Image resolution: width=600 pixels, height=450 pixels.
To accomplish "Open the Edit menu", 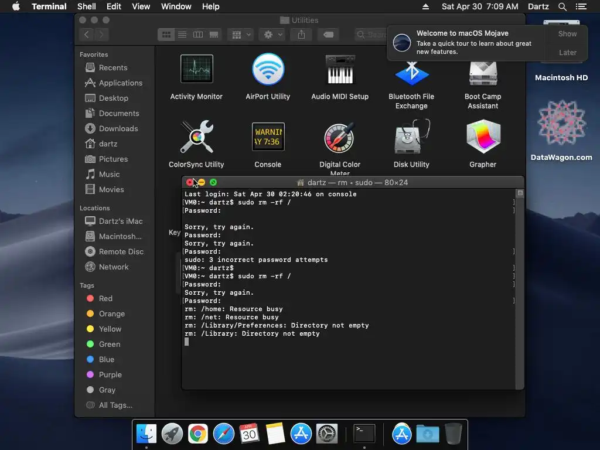I will [x=114, y=6].
